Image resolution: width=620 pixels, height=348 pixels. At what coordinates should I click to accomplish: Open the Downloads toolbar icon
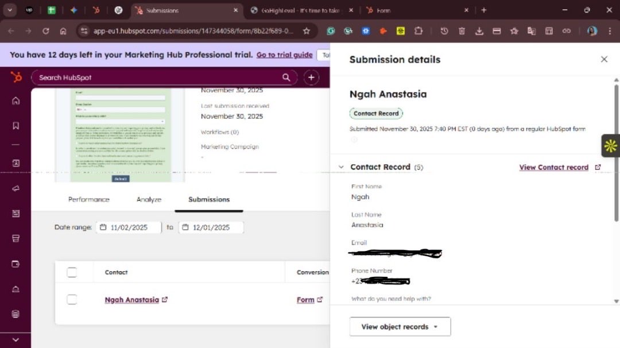click(x=479, y=31)
